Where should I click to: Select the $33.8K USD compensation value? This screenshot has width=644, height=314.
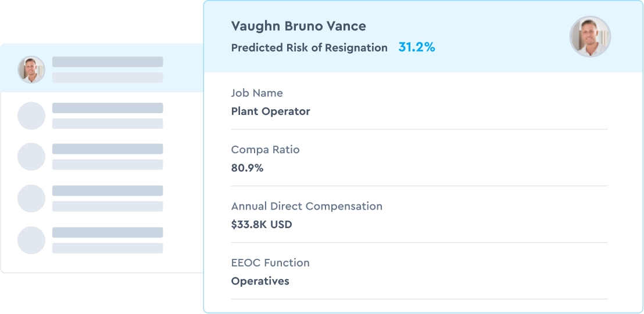(x=262, y=225)
